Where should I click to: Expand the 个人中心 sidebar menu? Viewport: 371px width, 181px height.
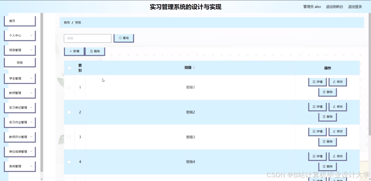tap(20, 36)
